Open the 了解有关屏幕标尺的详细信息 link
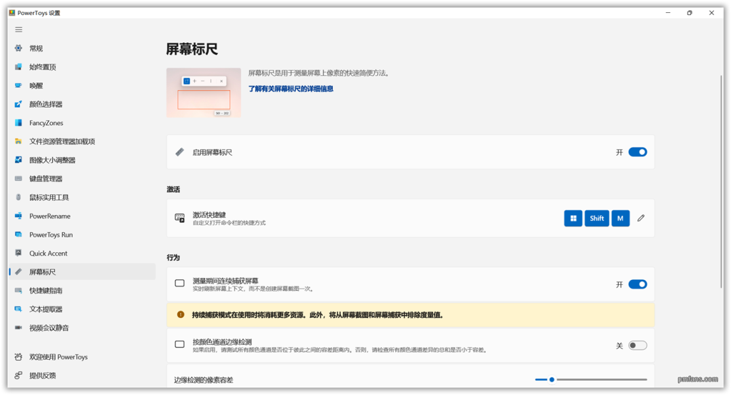731x395 pixels. 290,89
